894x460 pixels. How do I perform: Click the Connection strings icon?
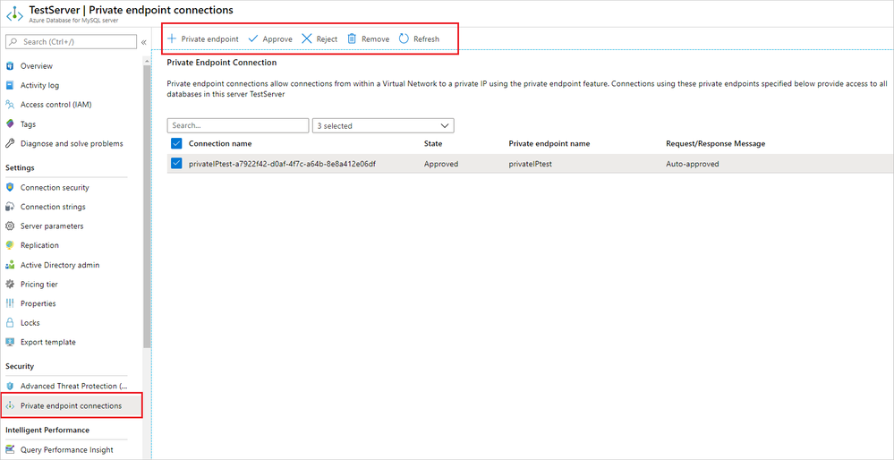point(10,207)
